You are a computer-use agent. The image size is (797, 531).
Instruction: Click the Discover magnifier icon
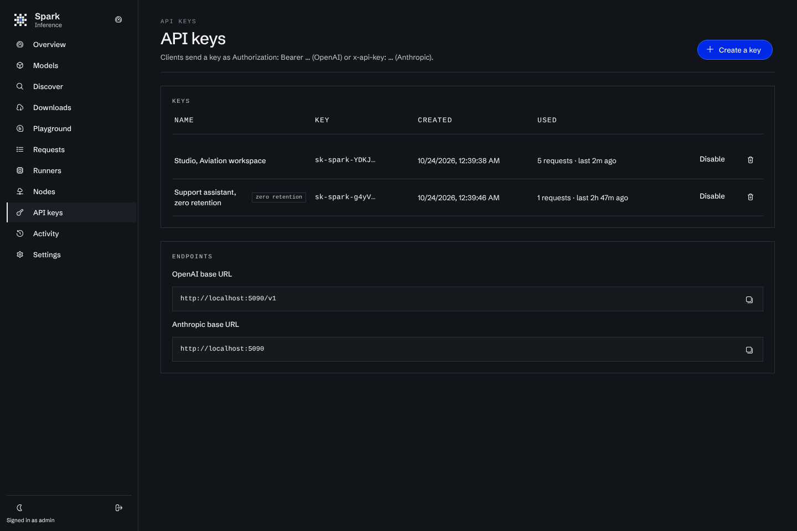tap(20, 86)
